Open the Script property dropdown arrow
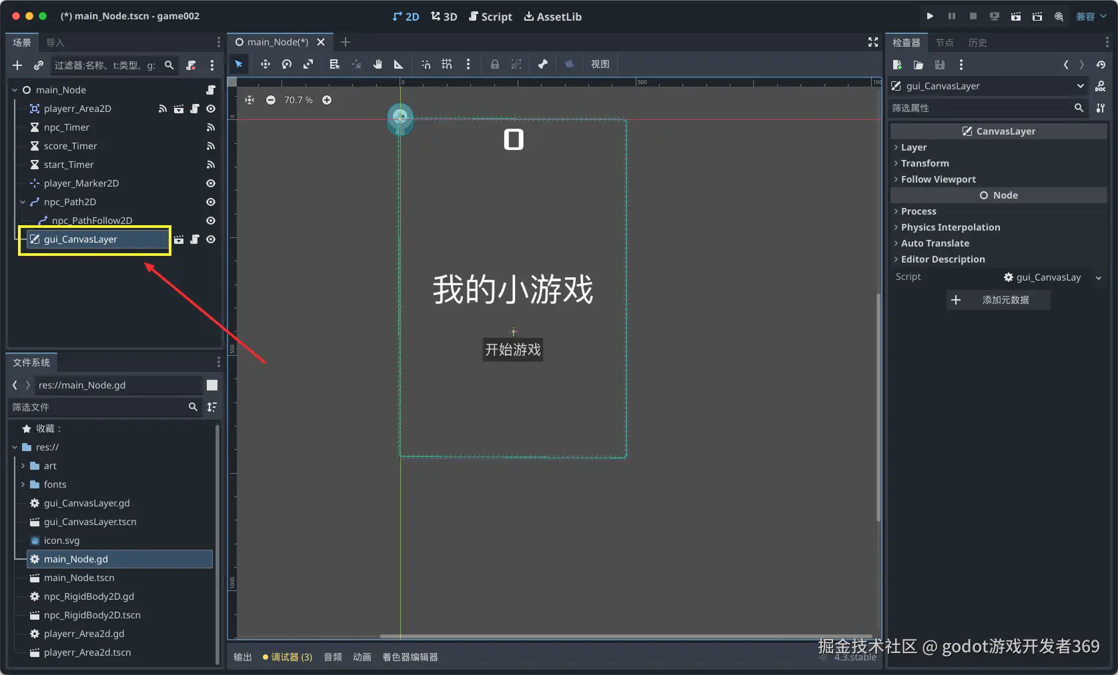 [x=1098, y=278]
